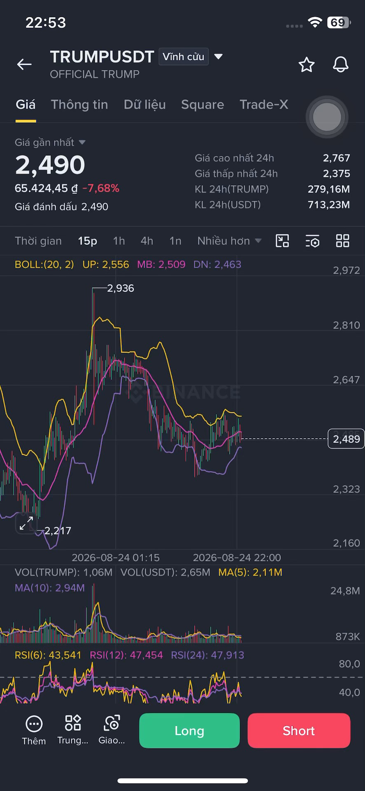Open the Wi-Fi status icon
This screenshot has height=791, width=365.
tap(315, 22)
